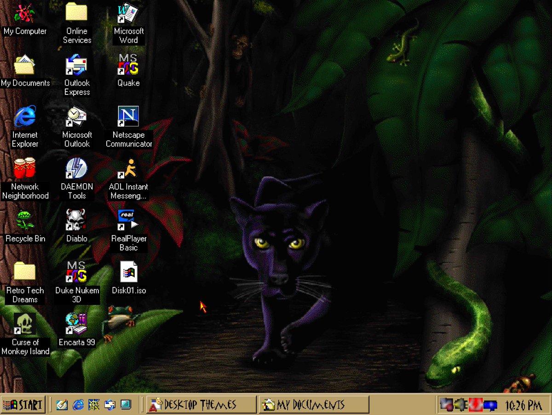Screen dimensions: 552x415
Task: Open the Start menu button
Action: tap(23, 405)
